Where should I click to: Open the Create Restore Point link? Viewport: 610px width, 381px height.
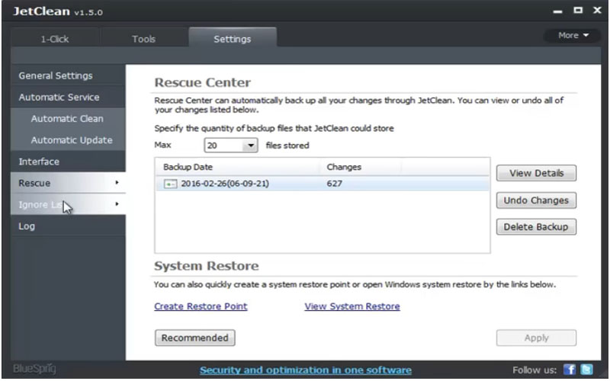pos(201,306)
